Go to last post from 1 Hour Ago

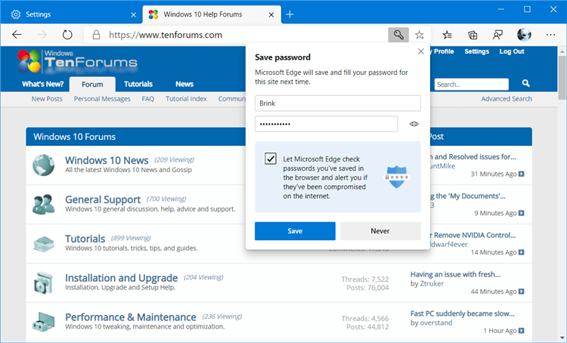522,331
